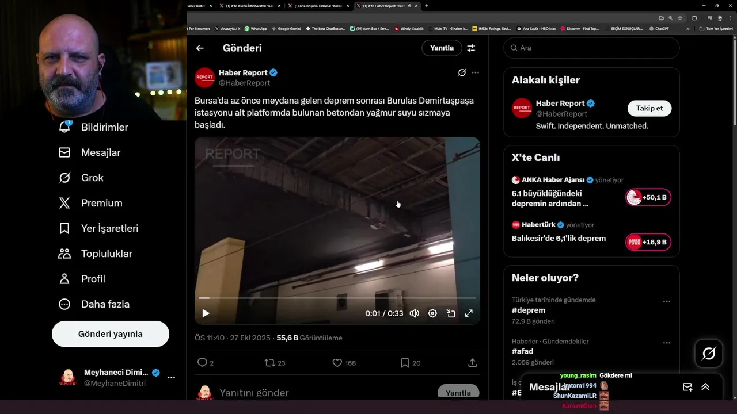The height and width of the screenshot is (414, 737).
Task: Open more options for #deprem trend
Action: (667, 301)
